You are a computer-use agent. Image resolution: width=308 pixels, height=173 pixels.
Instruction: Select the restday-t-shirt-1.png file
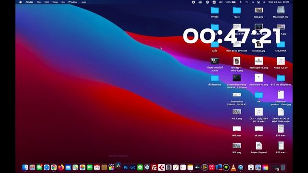(237, 64)
